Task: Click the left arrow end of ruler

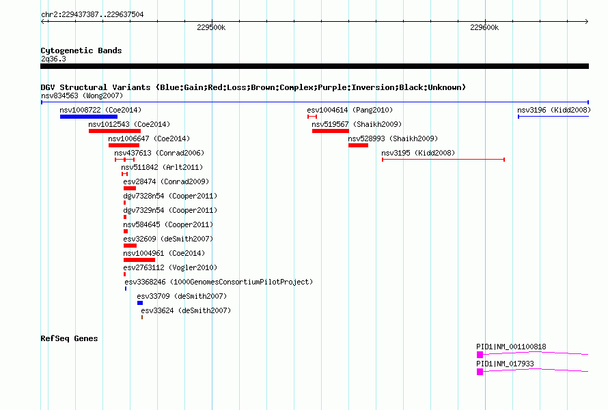Action: pos(43,22)
